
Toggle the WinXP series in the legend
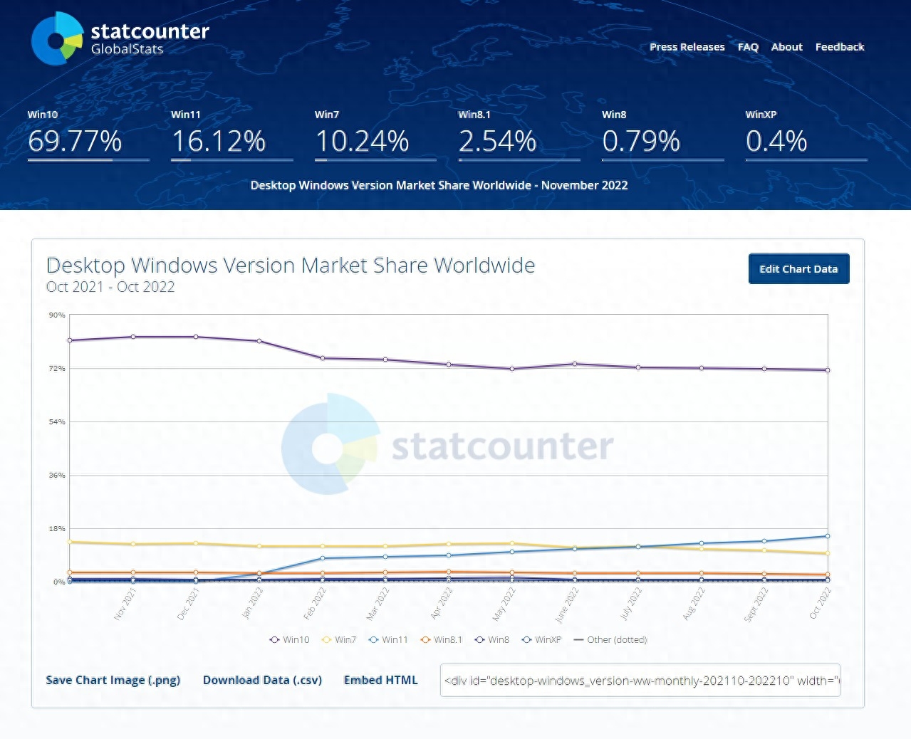click(x=543, y=639)
